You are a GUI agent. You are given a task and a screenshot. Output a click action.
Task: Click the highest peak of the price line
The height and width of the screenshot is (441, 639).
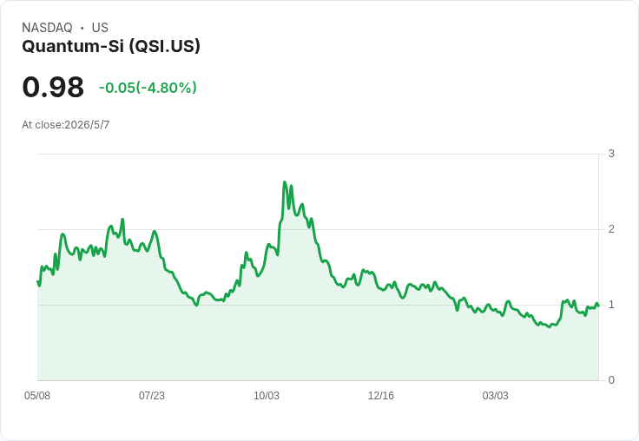[x=285, y=182]
